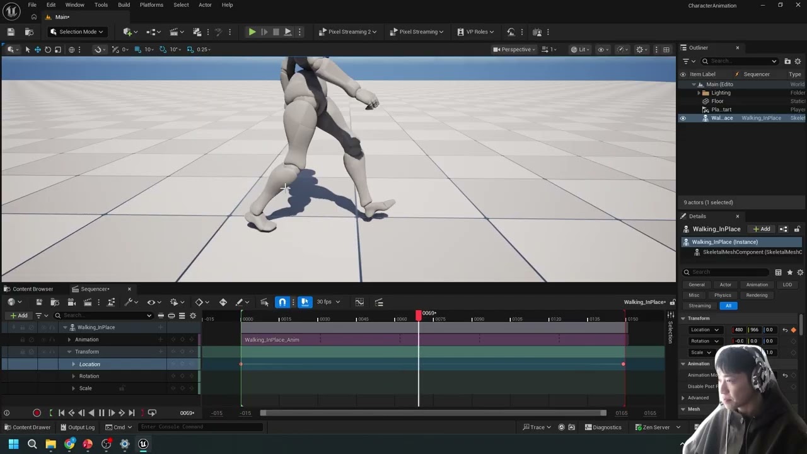Expand the Location track in the Sequencer
The width and height of the screenshot is (807, 454).
click(x=73, y=364)
